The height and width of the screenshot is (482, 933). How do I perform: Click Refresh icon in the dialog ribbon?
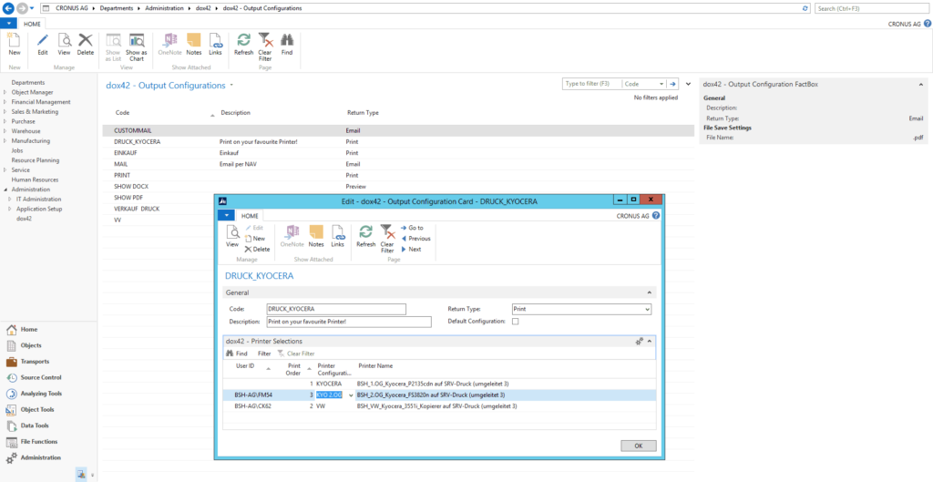pos(365,236)
